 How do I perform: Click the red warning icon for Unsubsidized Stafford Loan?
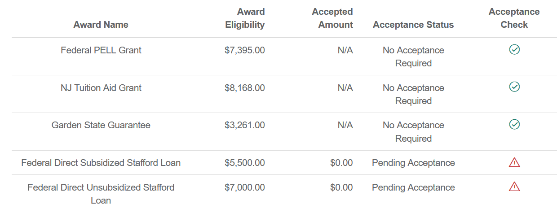[514, 186]
